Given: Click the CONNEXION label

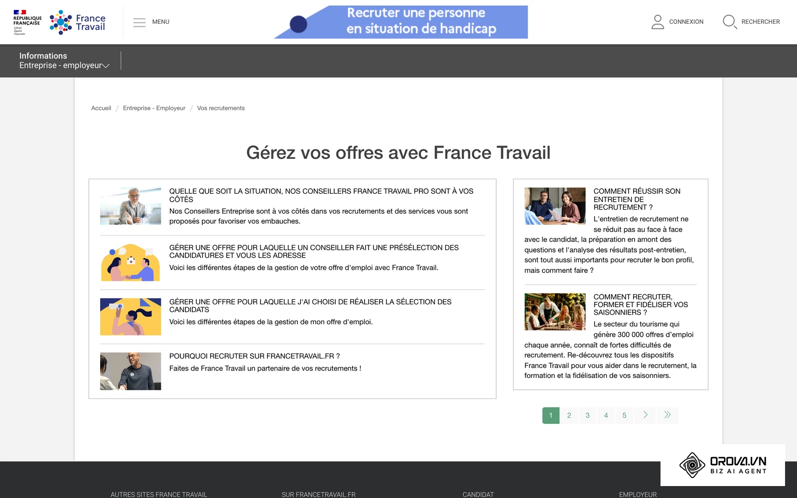Looking at the screenshot, I should tap(686, 22).
